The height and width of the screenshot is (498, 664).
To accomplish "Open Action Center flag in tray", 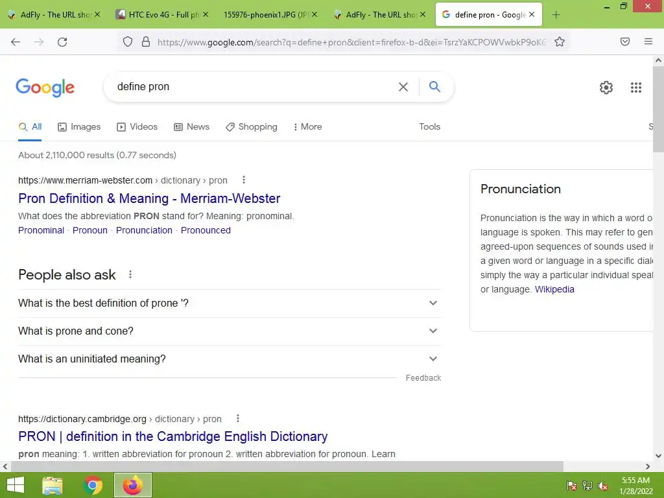I will click(x=571, y=486).
